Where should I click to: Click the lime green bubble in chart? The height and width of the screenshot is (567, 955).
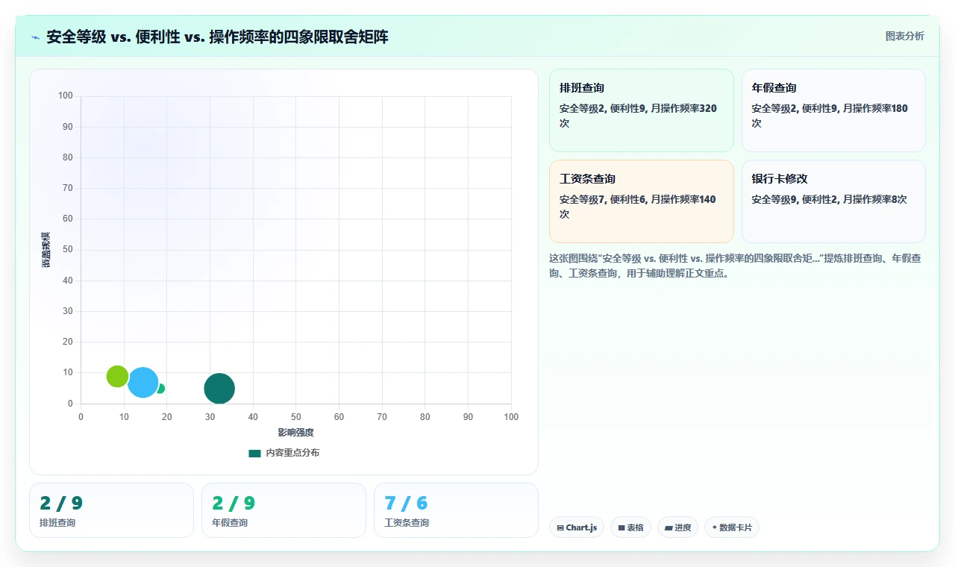click(x=117, y=376)
